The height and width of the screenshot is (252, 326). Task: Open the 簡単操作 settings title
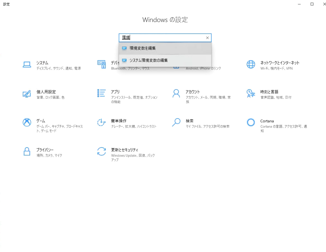click(119, 121)
